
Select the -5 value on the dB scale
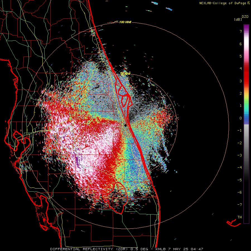point(240,180)
